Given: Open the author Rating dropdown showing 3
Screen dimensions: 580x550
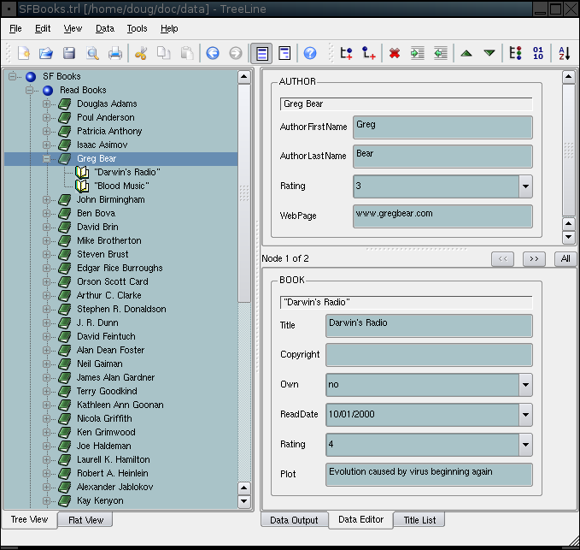Looking at the screenshot, I should tap(525, 186).
